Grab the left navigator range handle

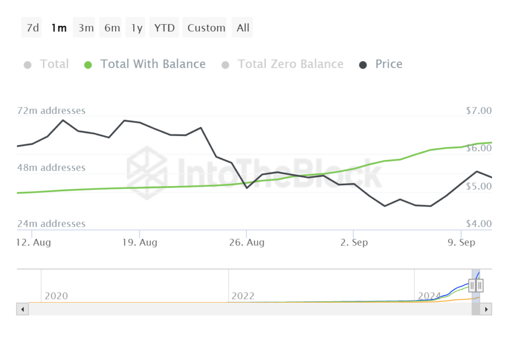point(472,286)
